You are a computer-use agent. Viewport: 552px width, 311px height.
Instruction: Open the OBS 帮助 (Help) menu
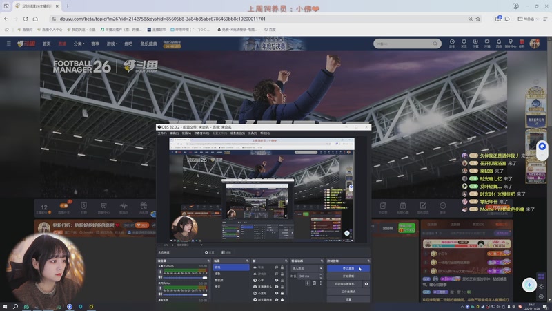point(265,133)
